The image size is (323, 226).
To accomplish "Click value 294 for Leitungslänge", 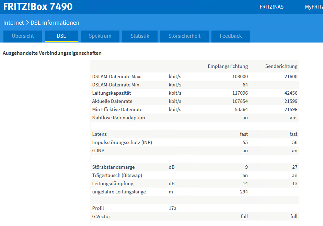I will tap(244, 192).
